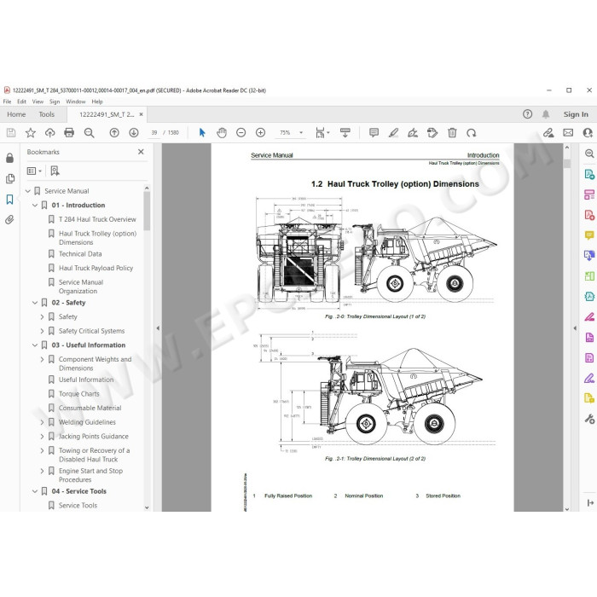Switch to the Home tab
The image size is (597, 597).
[x=16, y=114]
